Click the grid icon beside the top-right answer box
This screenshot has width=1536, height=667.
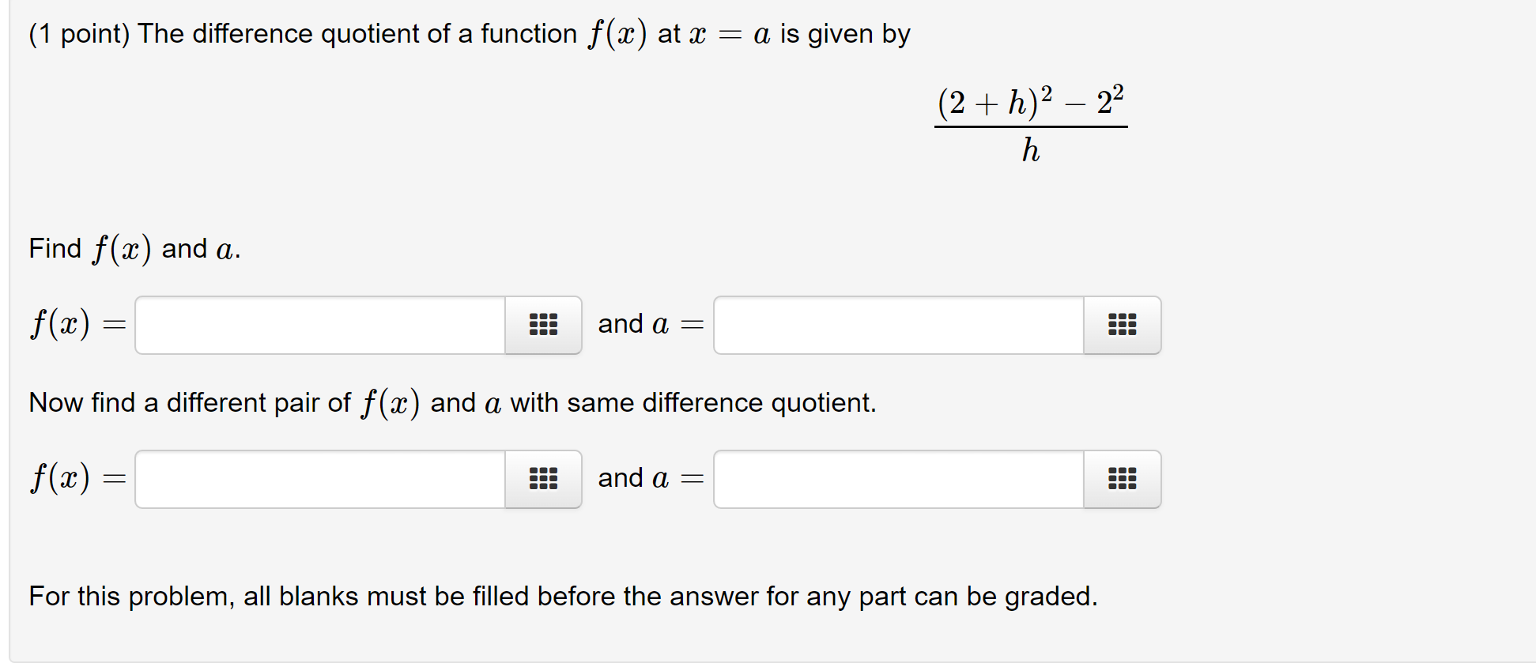(x=1122, y=325)
